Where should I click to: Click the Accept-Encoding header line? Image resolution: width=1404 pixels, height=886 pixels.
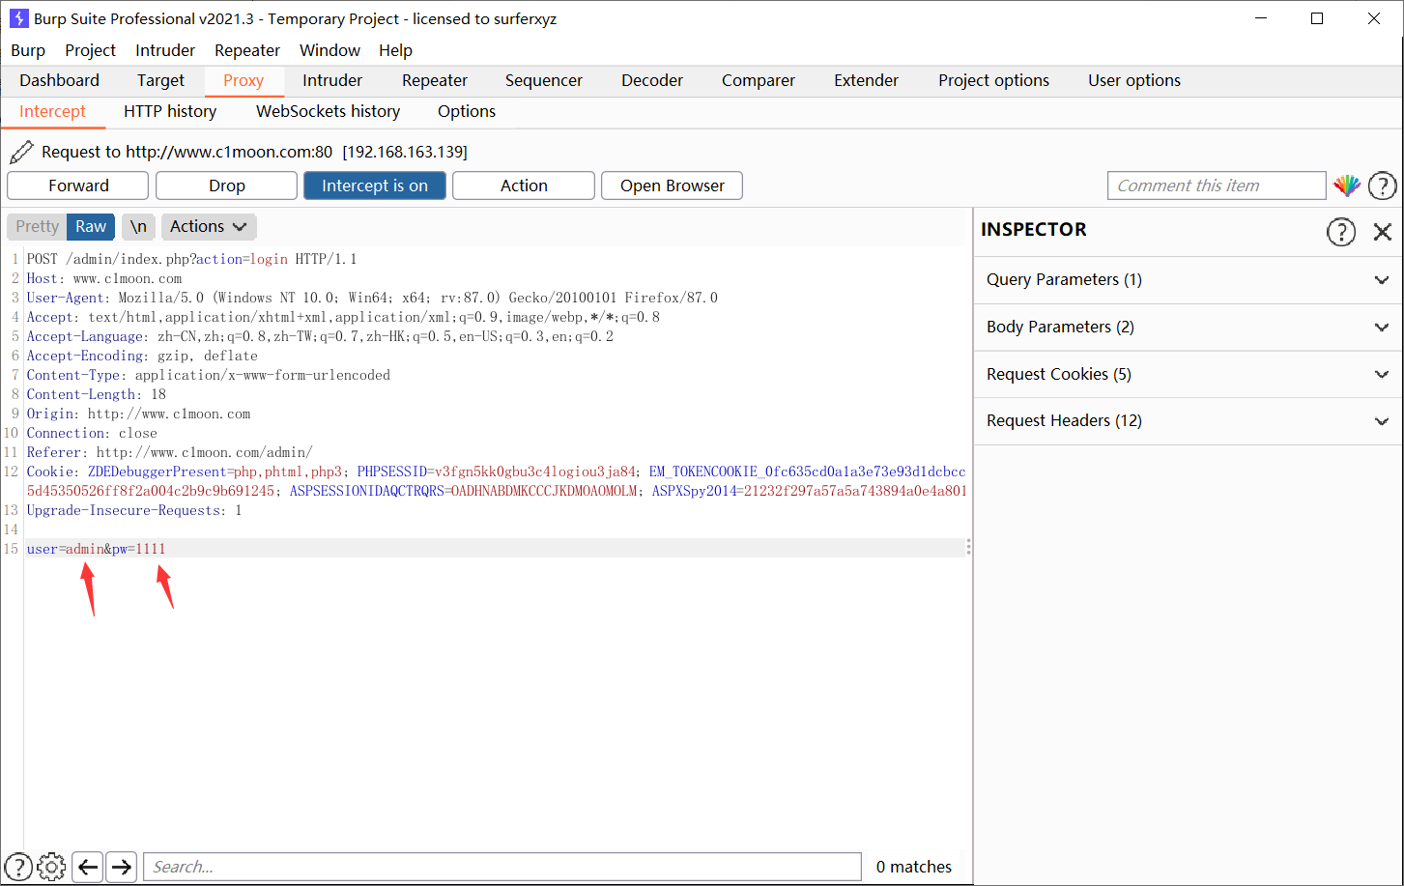point(142,356)
